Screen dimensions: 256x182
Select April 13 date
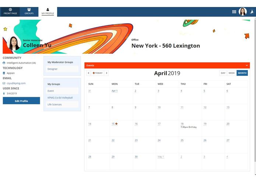coord(228,107)
